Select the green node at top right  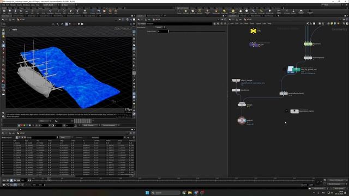pos(308,44)
